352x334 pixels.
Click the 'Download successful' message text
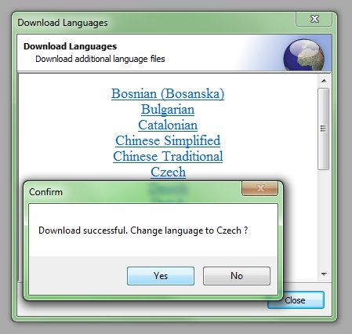pos(143,231)
